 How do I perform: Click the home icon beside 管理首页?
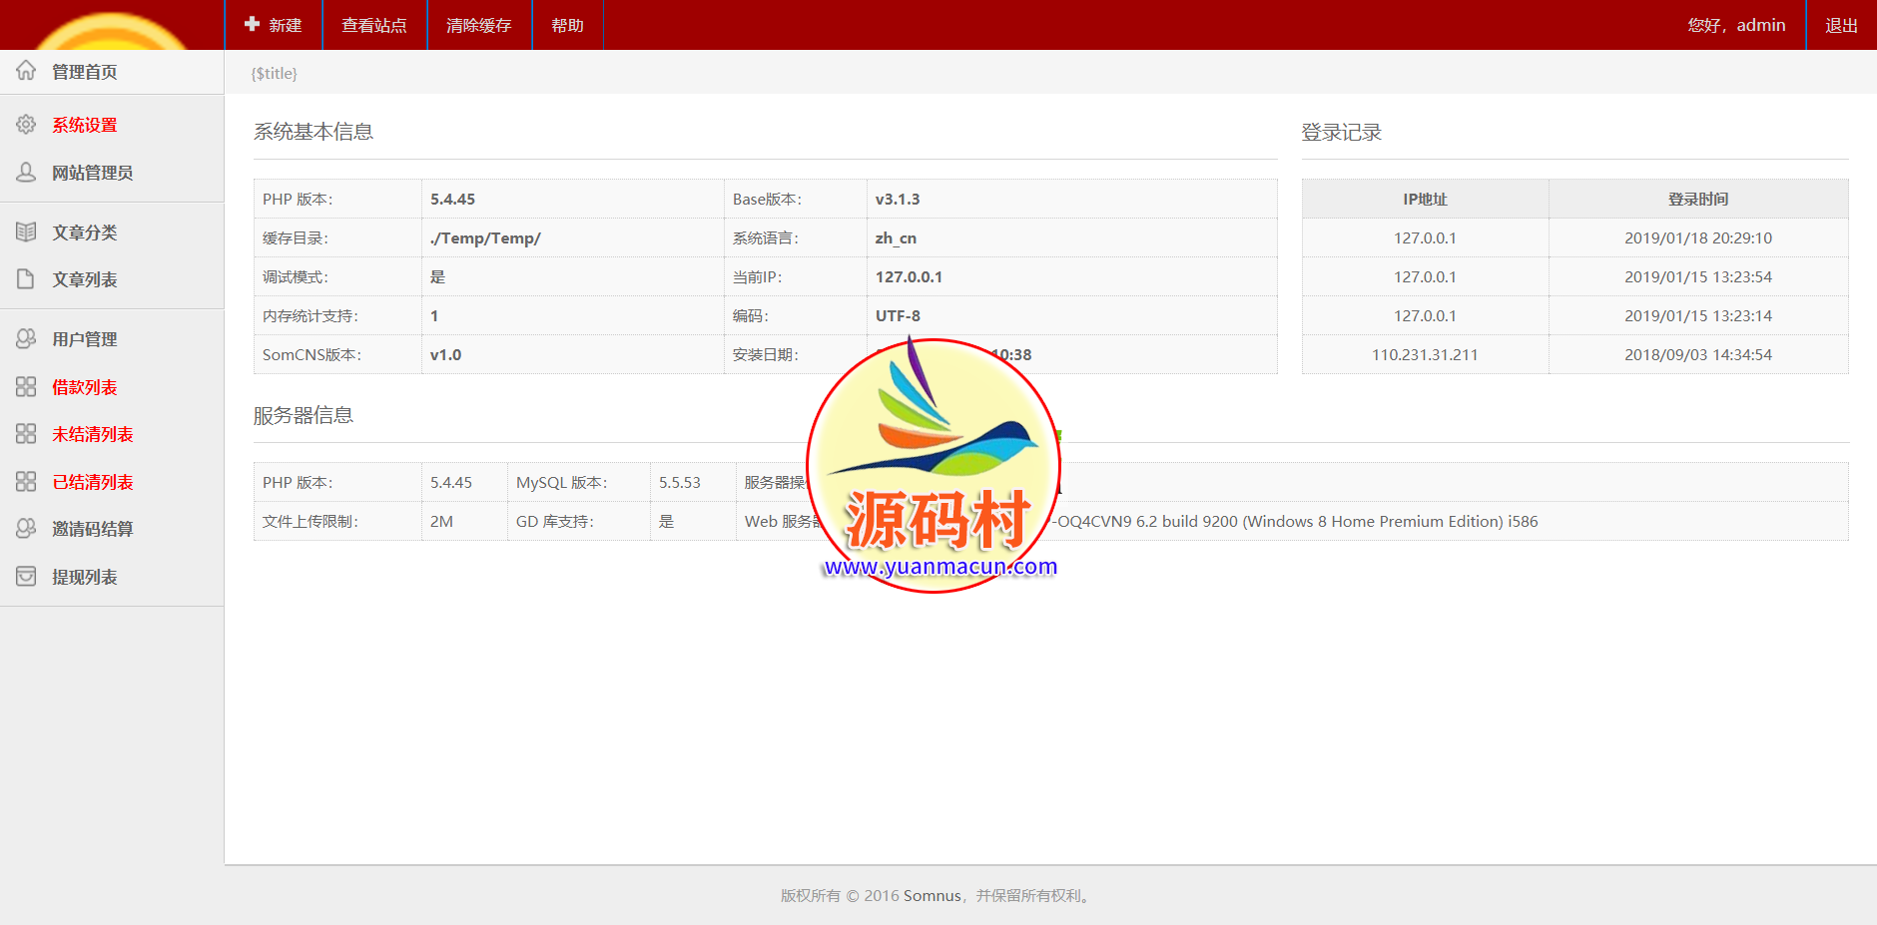pos(26,71)
